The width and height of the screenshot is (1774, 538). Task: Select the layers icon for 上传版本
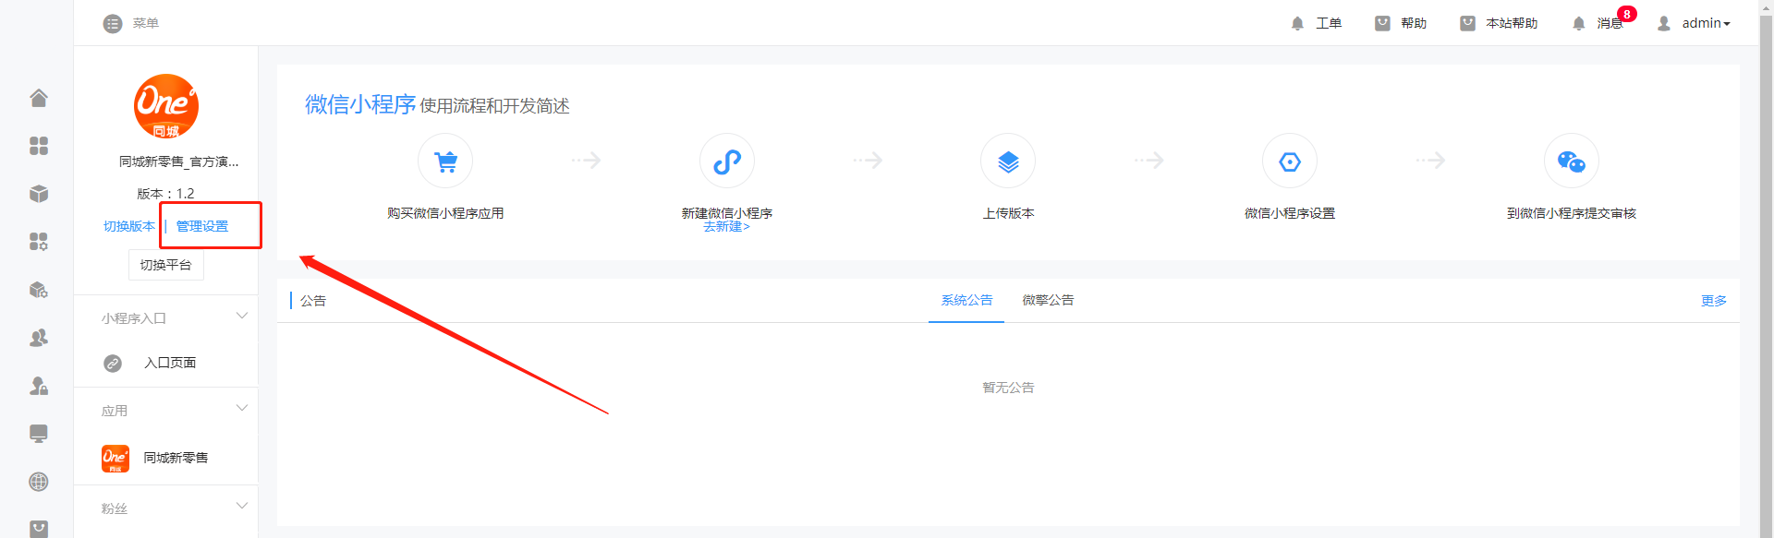point(1008,161)
